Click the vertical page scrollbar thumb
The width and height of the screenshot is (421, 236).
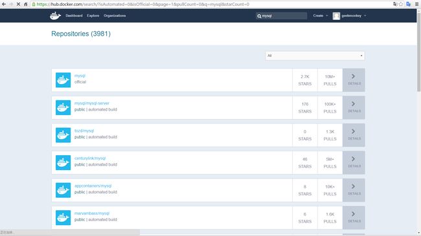point(418,52)
